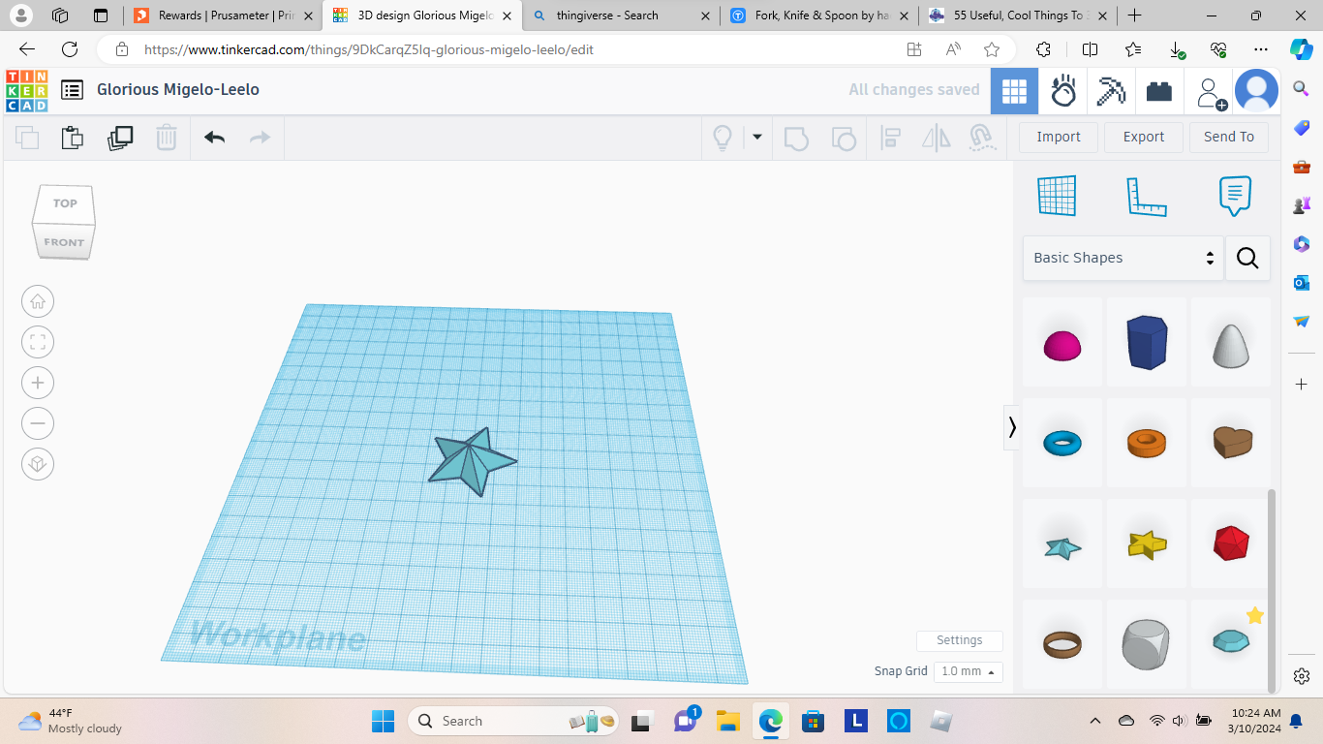
Task: Open the Fork, Knife & Spoon tab
Action: (819, 15)
